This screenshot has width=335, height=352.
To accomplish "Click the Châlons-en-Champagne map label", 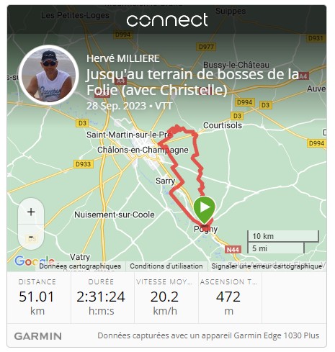I will pyautogui.click(x=143, y=150).
